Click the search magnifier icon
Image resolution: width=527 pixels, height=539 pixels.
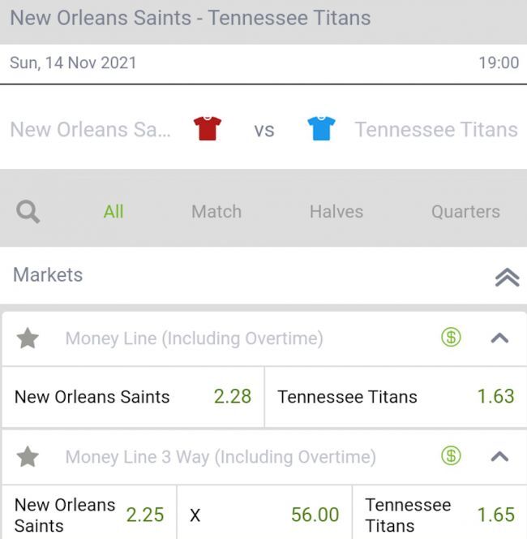[28, 212]
